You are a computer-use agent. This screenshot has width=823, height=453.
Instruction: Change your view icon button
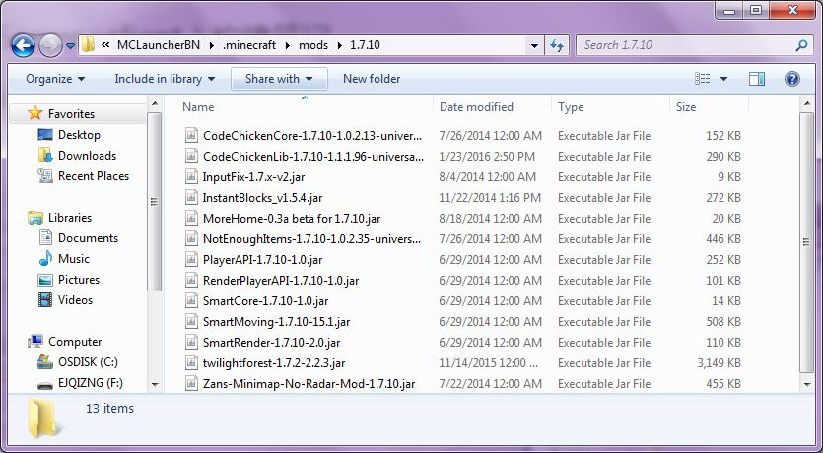click(x=703, y=79)
